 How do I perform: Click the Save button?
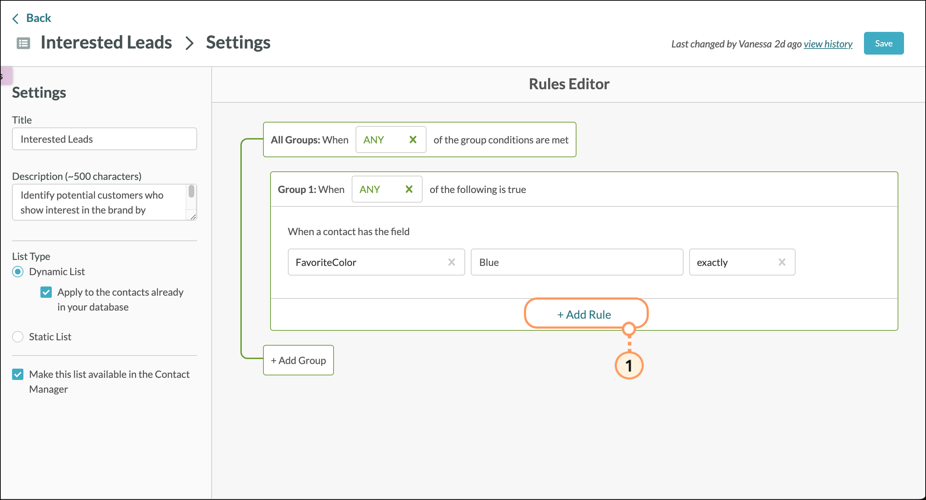[x=883, y=44]
